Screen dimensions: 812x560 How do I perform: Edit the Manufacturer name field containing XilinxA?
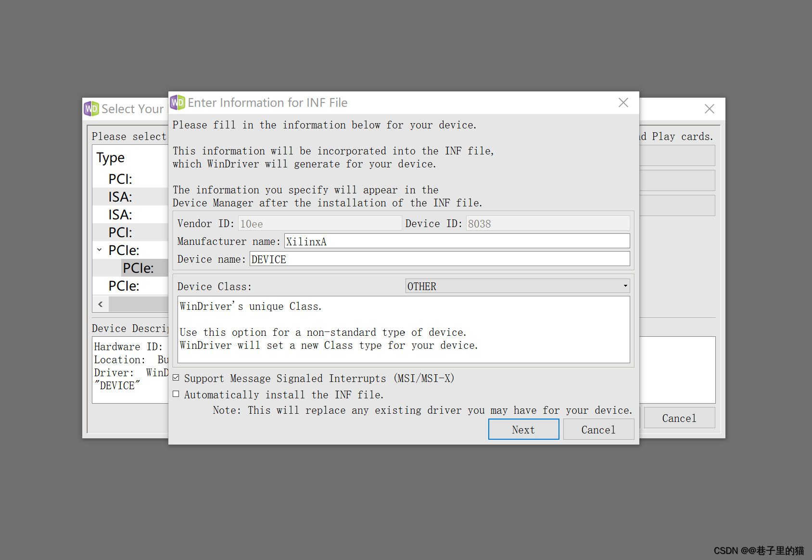coord(457,241)
